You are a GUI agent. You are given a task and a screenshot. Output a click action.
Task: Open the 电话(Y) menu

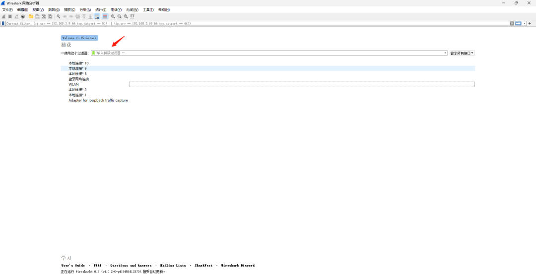116,9
